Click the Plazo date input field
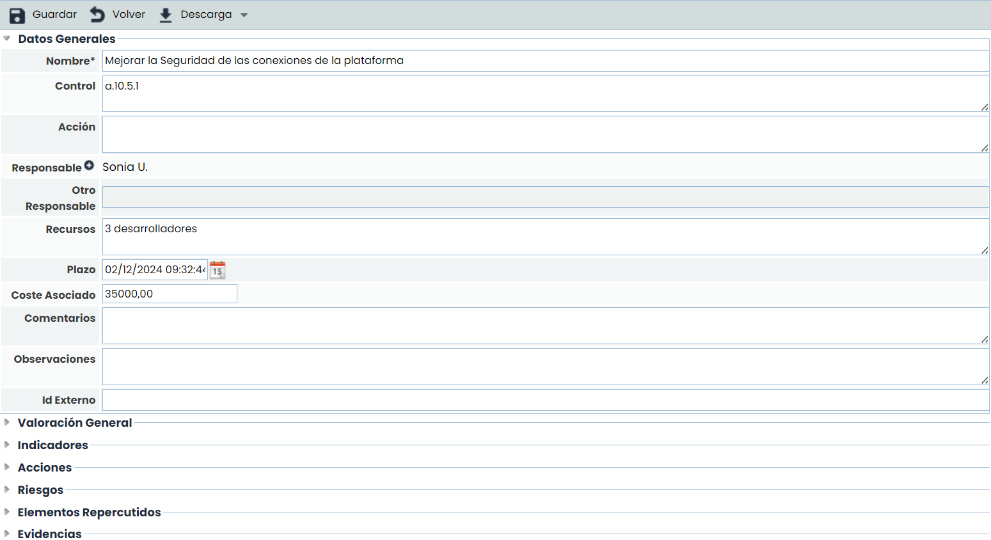 pyautogui.click(x=155, y=270)
